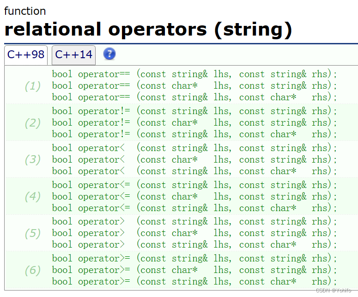Select the (1) overload group number

click(x=33, y=86)
